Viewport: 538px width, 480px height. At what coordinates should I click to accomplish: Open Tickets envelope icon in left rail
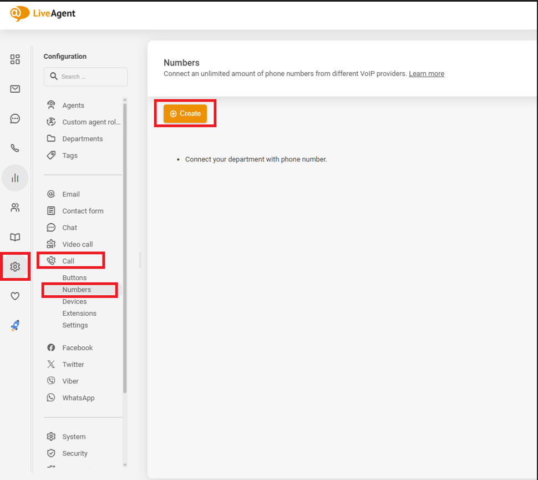click(x=15, y=89)
